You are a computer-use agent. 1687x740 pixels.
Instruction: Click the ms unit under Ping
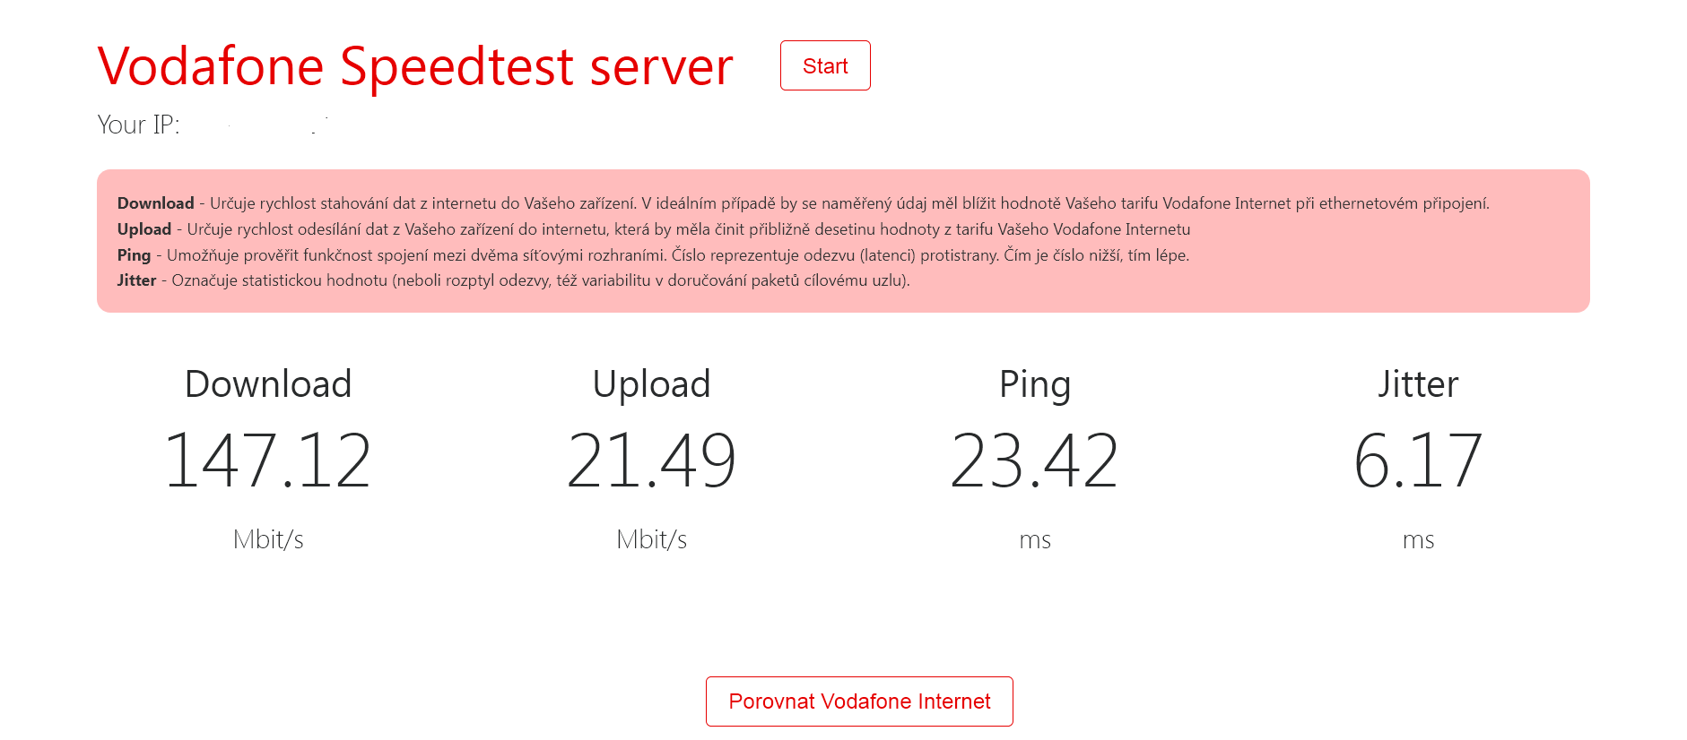pyautogui.click(x=1034, y=540)
